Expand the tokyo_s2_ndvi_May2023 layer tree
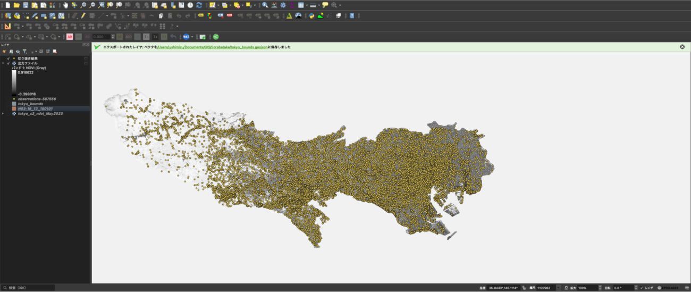The image size is (691, 292). point(3,113)
